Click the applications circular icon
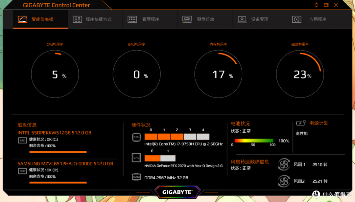The width and height of the screenshot is (355, 202). coord(296,19)
